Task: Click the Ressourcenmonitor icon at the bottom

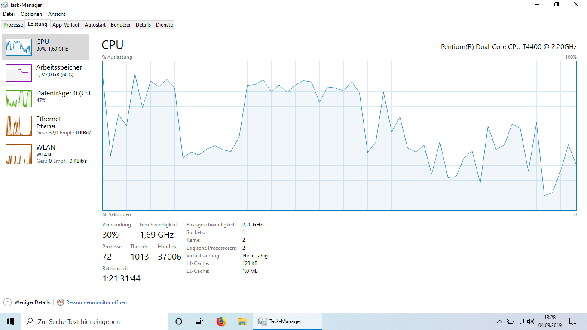Action: point(61,302)
